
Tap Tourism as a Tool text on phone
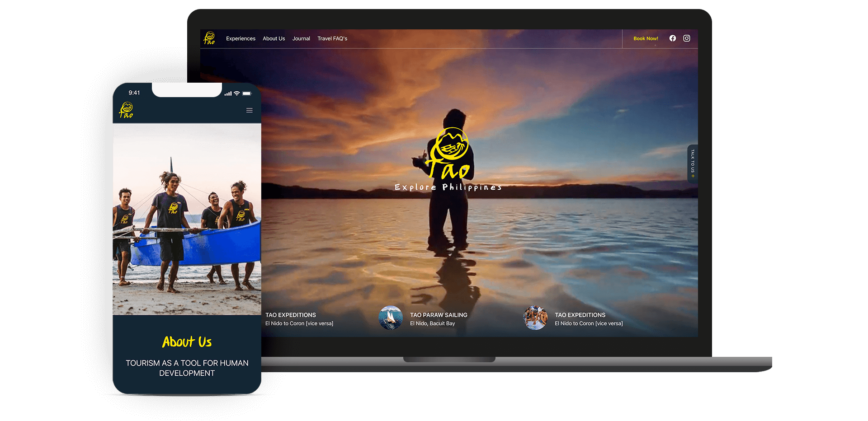pyautogui.click(x=187, y=368)
